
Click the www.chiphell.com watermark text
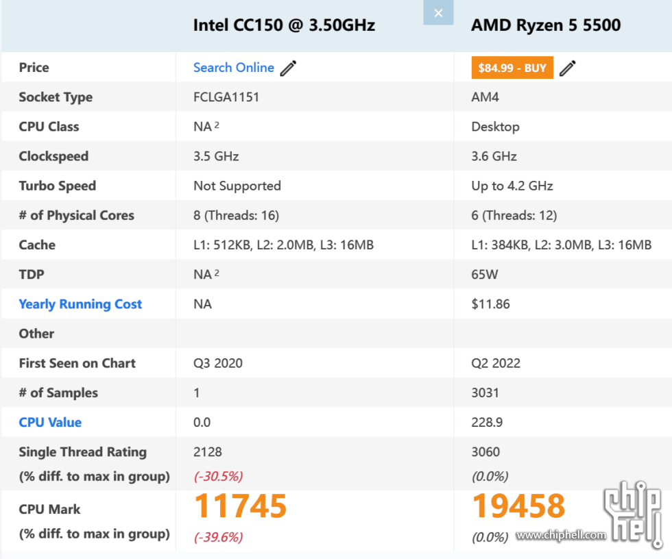[561, 535]
